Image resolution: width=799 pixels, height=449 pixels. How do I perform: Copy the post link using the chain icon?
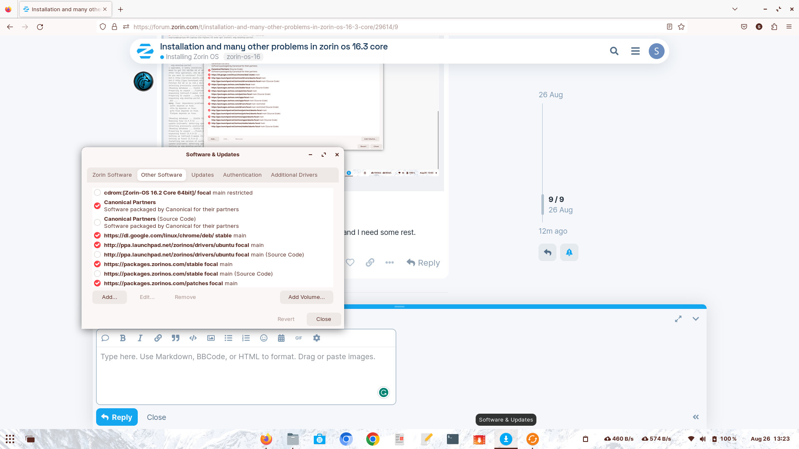click(x=370, y=262)
